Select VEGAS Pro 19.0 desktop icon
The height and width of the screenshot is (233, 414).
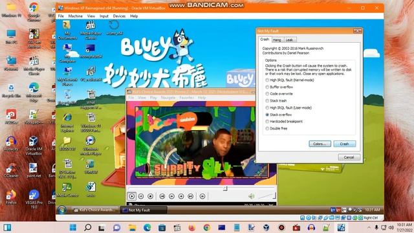coord(34,199)
